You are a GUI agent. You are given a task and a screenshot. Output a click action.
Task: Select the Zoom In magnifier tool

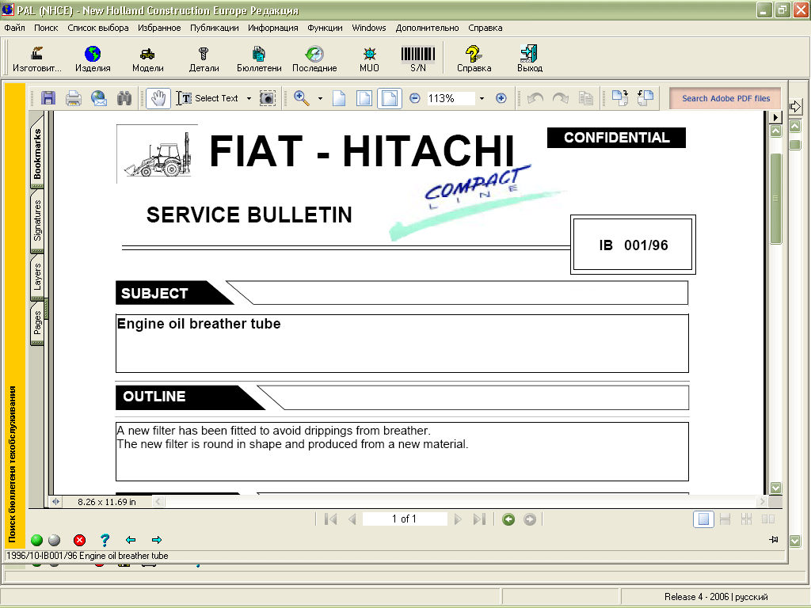coord(302,98)
